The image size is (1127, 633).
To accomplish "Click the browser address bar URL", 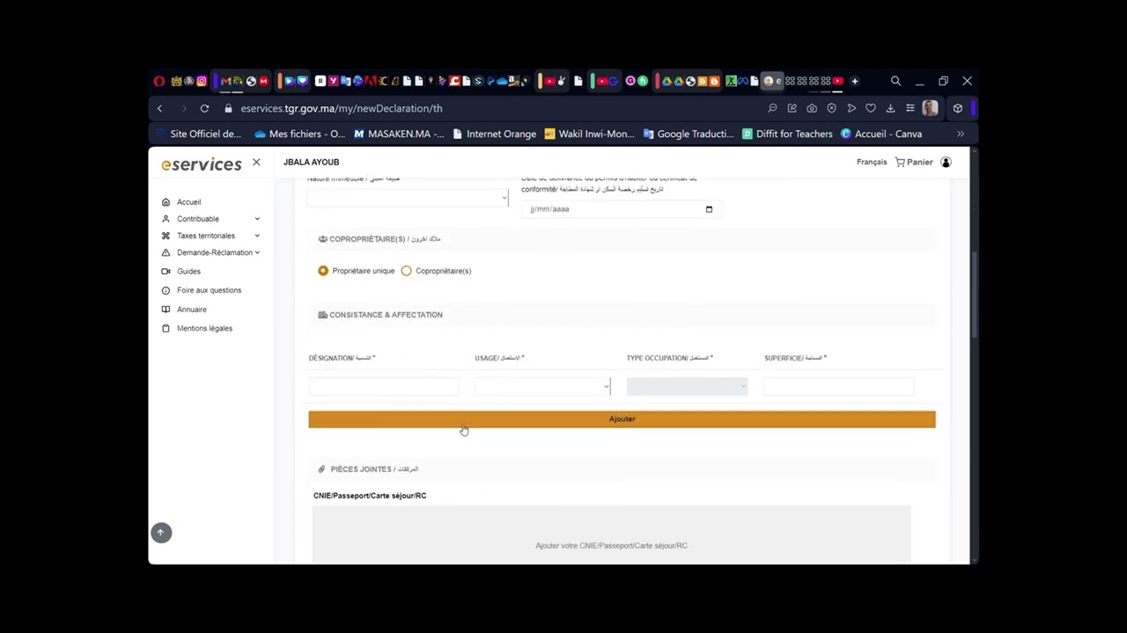I will pos(342,108).
